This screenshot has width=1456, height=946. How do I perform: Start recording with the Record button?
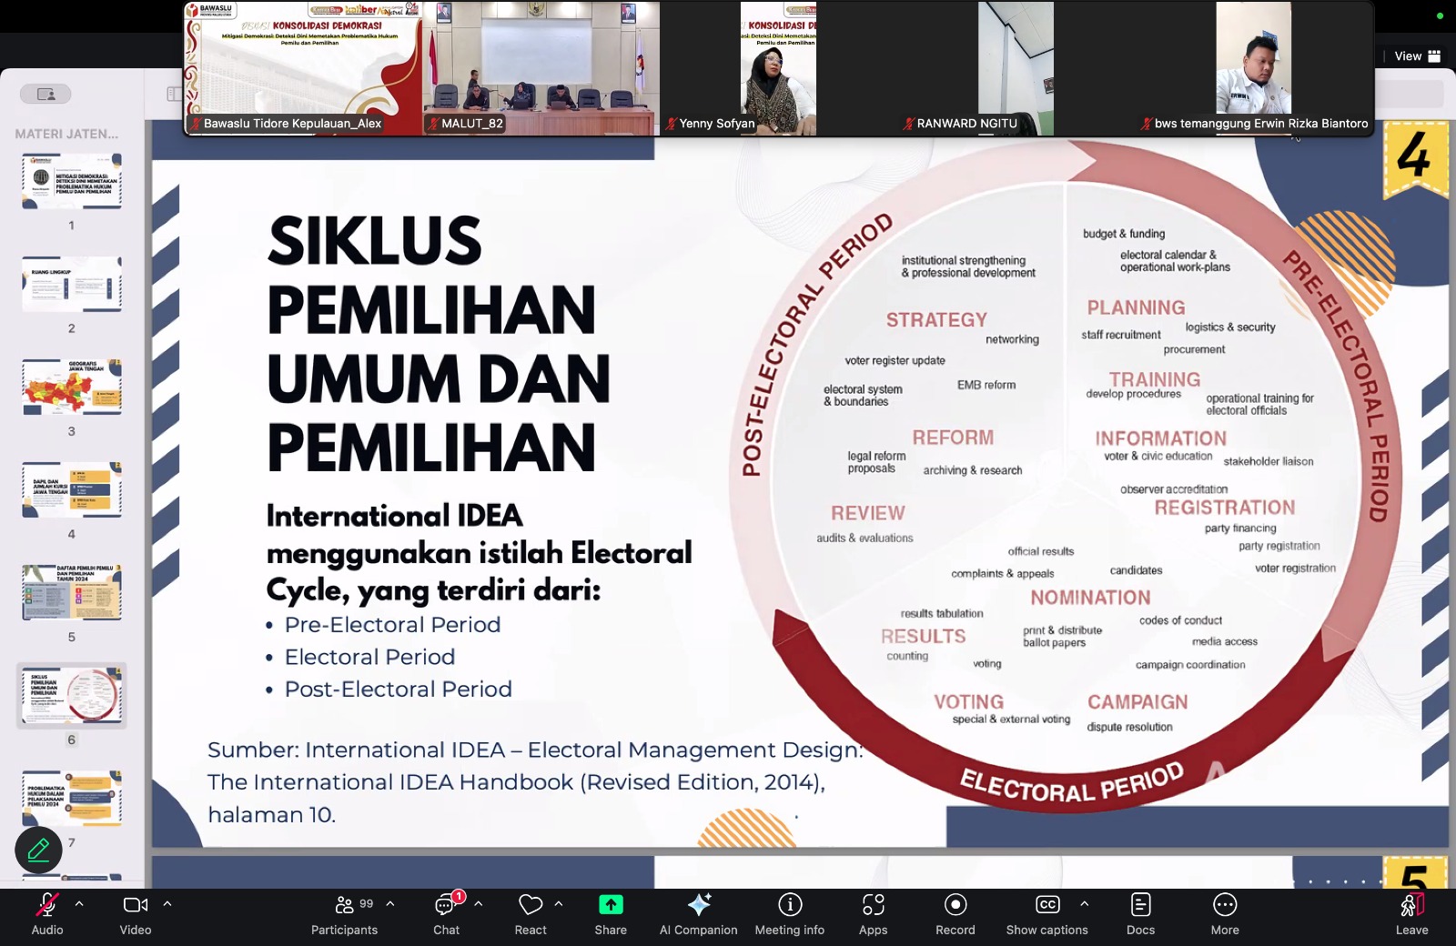pyautogui.click(x=955, y=913)
